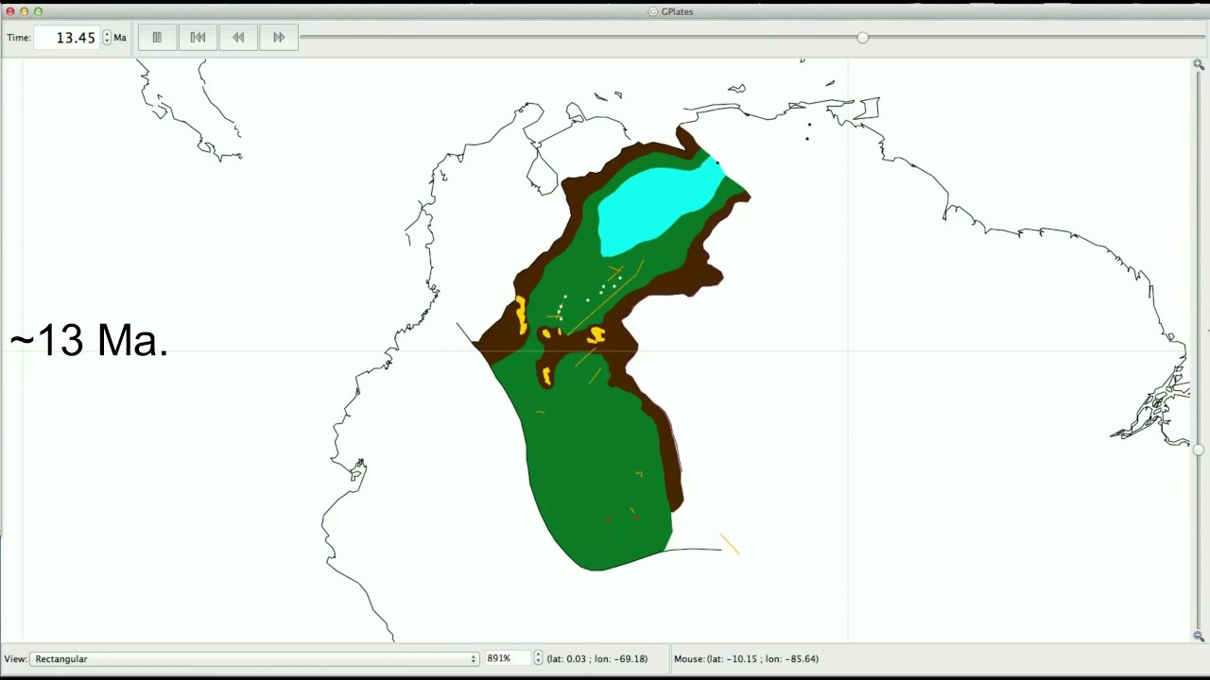The height and width of the screenshot is (680, 1210).
Task: Click the camera lat/lon readout in the status bar
Action: [596, 658]
